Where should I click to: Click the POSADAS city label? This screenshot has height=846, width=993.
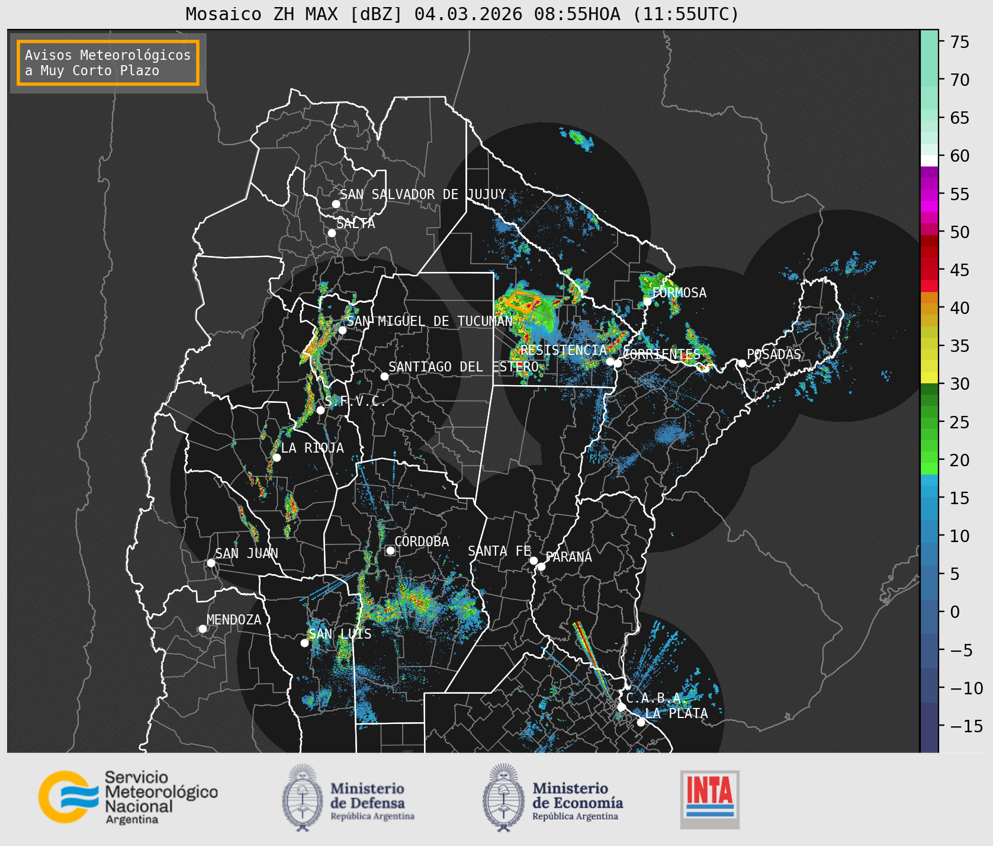click(774, 354)
